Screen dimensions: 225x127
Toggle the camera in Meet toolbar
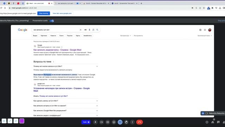(x=102, y=122)
